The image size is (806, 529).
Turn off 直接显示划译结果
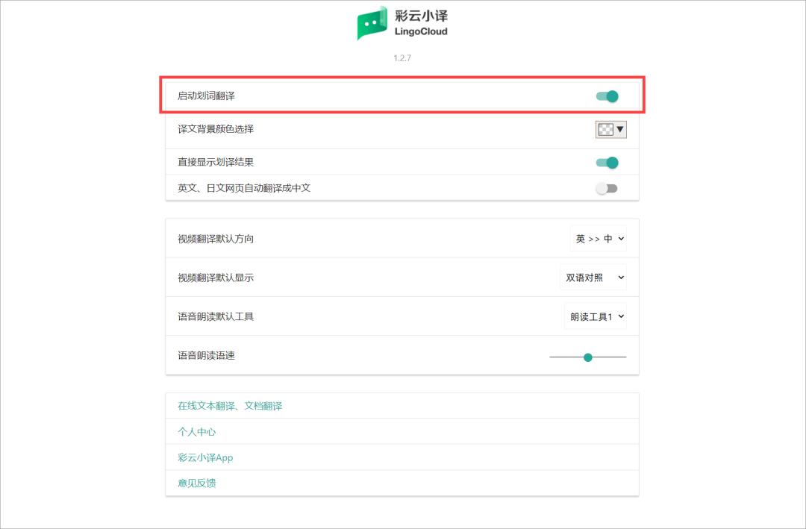607,162
